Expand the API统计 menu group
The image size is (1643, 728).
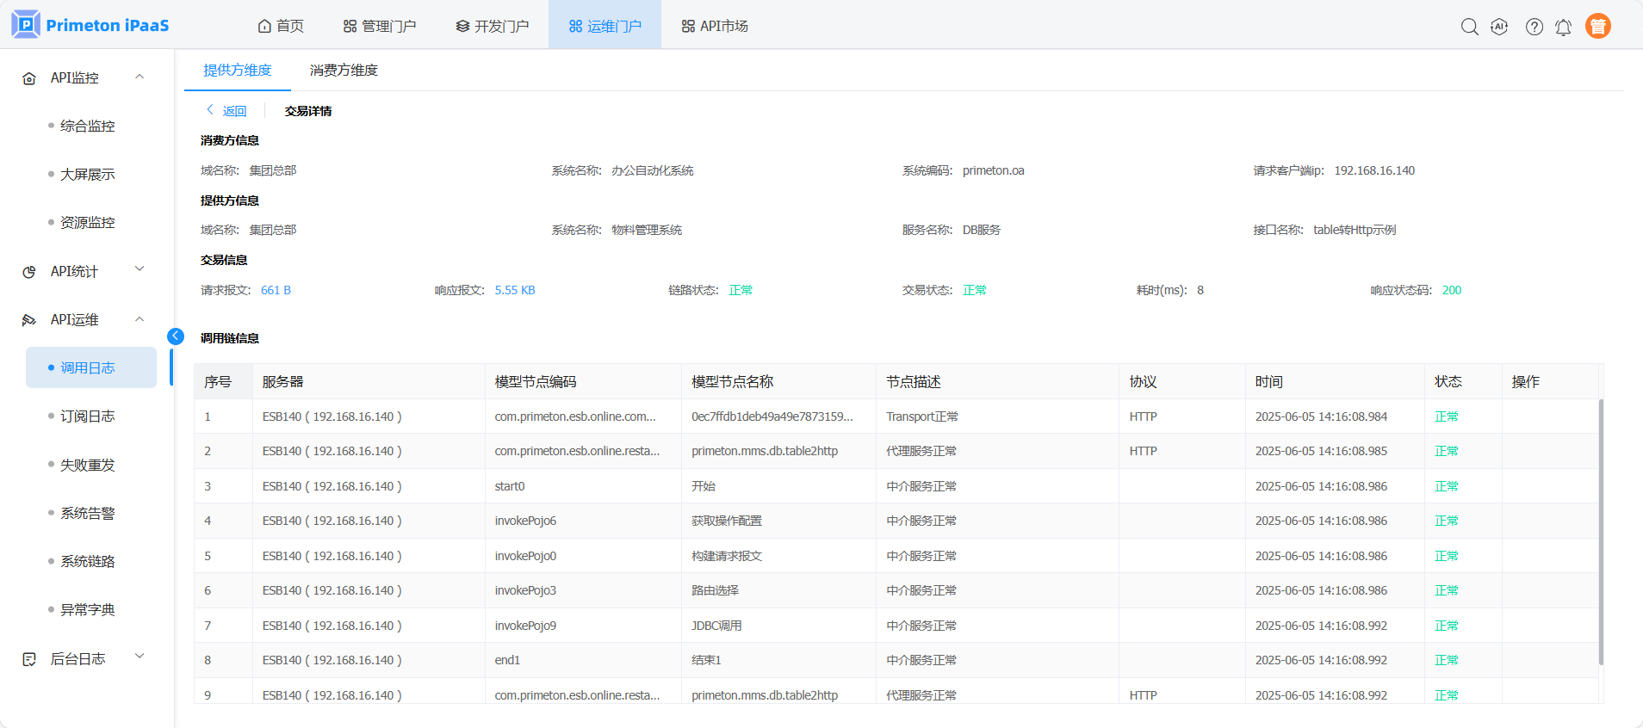[139, 270]
